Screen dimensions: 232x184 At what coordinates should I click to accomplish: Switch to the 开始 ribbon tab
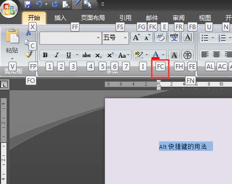[34, 18]
